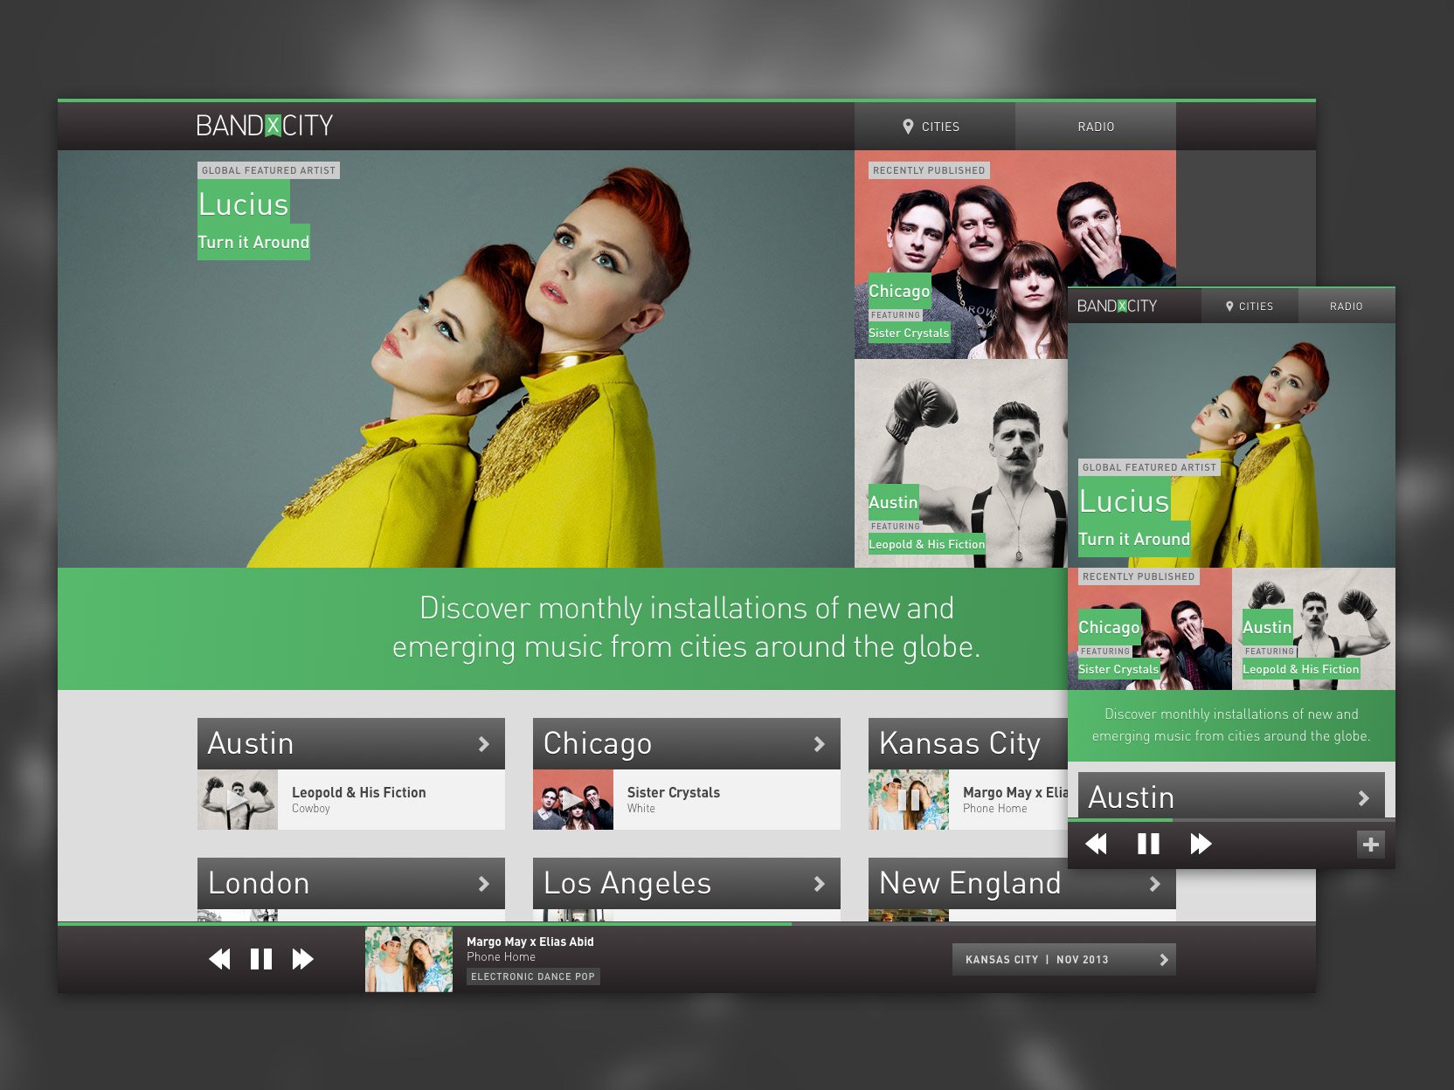Play Sister Crystals thumbnail in Chicago card

(573, 799)
